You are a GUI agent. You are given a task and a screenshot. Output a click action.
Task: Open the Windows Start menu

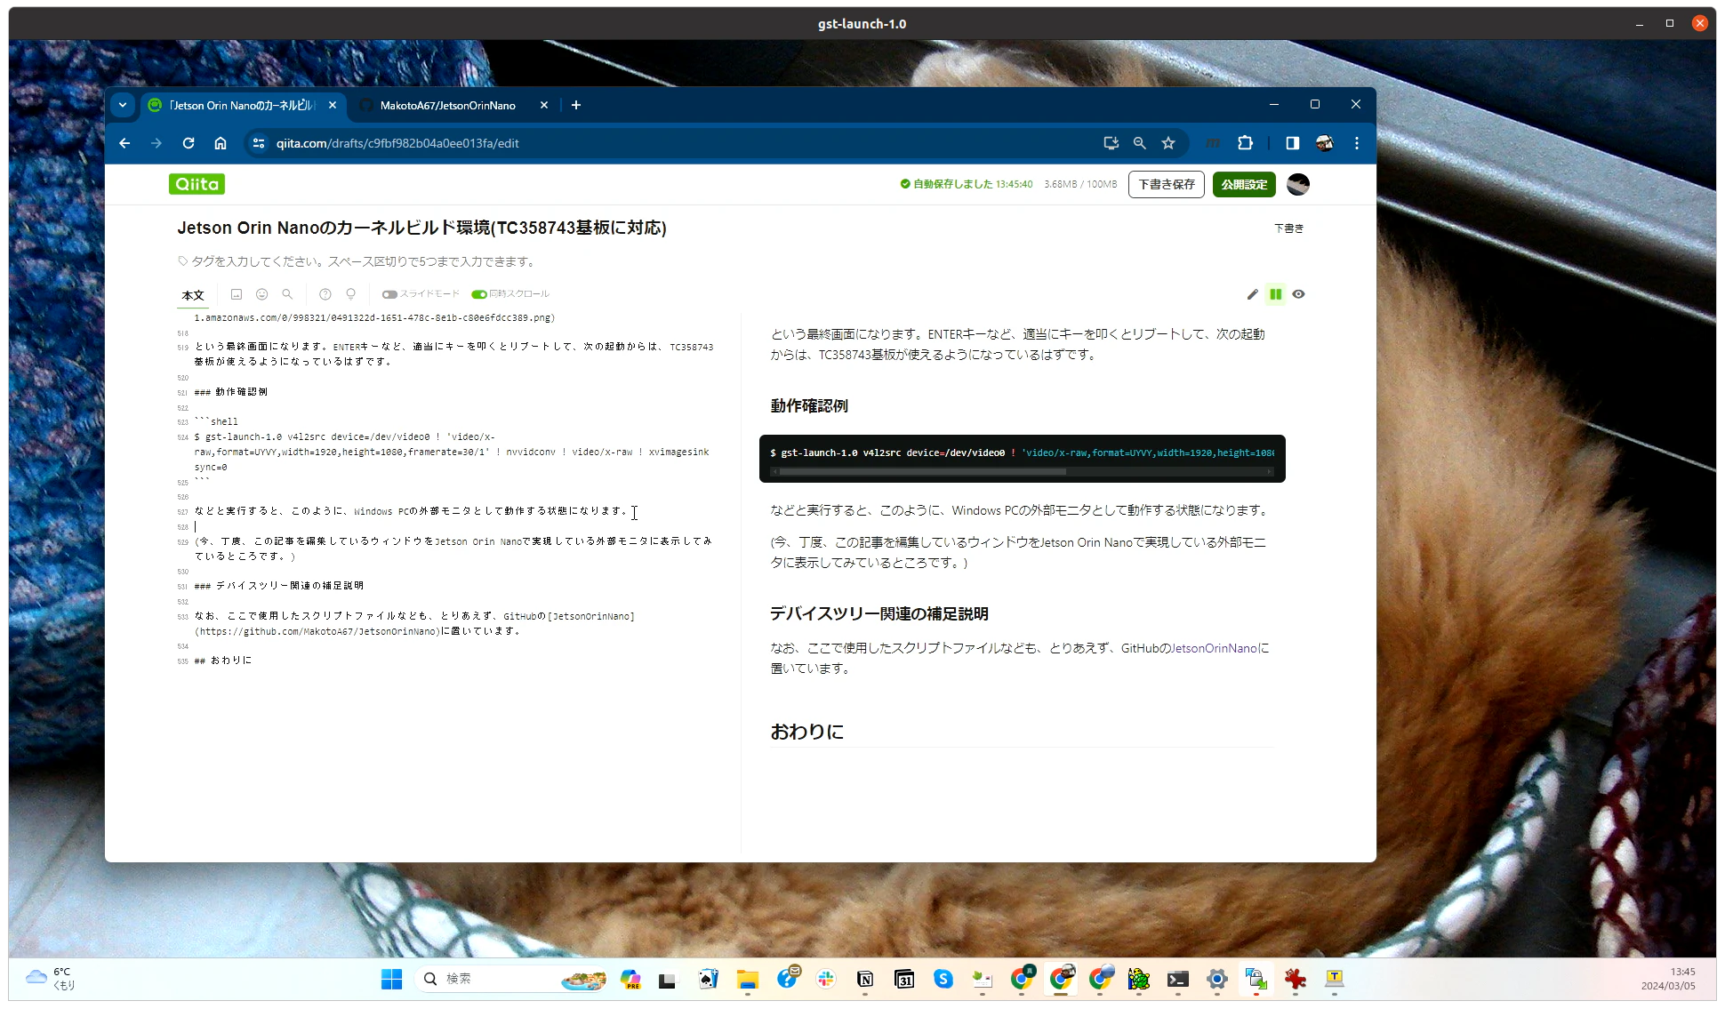(x=391, y=979)
